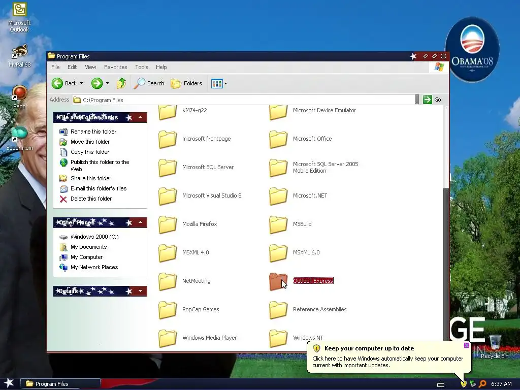
Task: Toggle the Folders tree pane
Action: click(186, 83)
